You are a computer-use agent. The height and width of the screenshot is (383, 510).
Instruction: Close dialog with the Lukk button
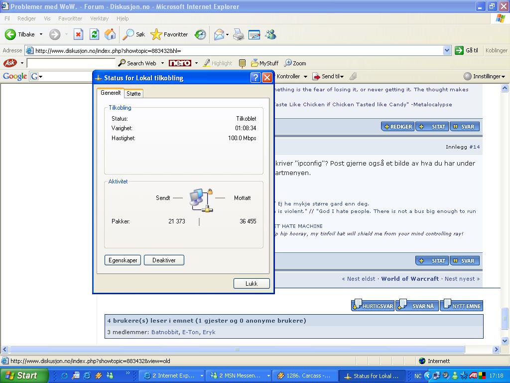(252, 283)
